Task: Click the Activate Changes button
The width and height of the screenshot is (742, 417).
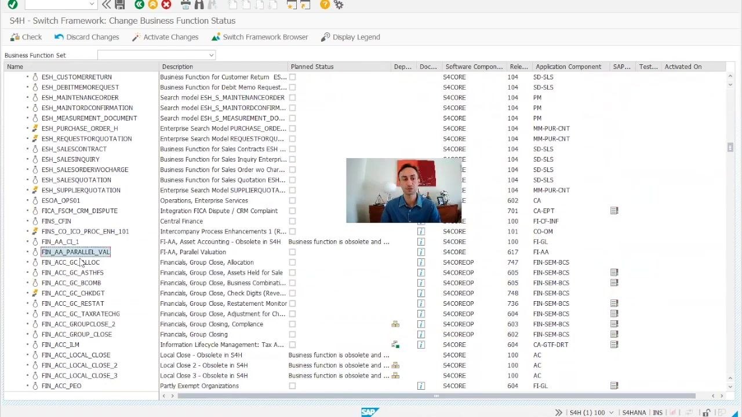Action: pyautogui.click(x=165, y=37)
